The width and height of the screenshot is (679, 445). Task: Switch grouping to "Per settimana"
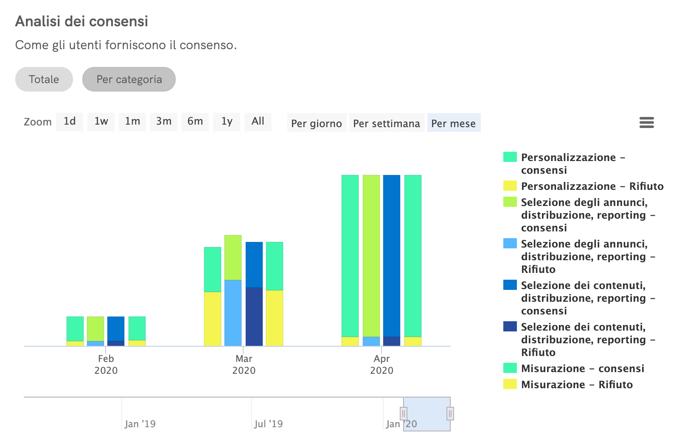(387, 123)
